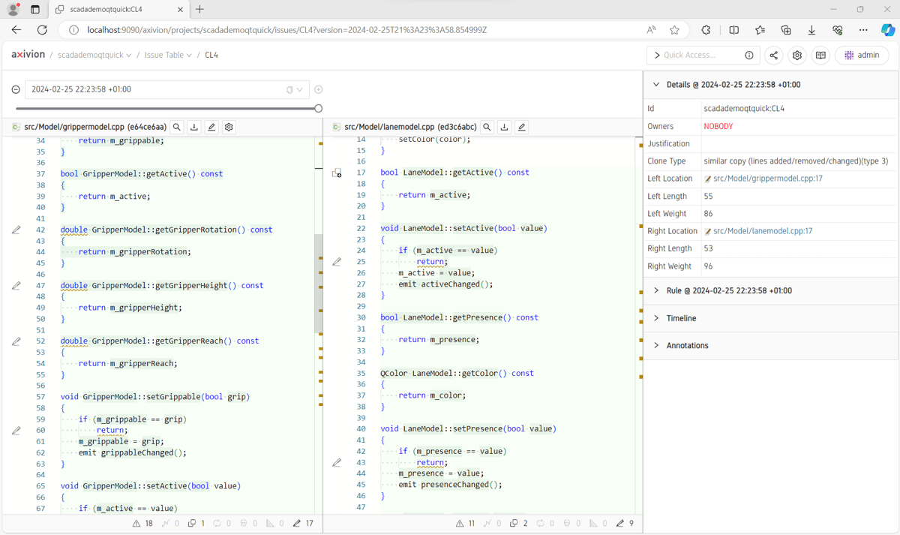Screen dimensions: 900x535
Task: Click the admin user button
Action: click(x=861, y=56)
